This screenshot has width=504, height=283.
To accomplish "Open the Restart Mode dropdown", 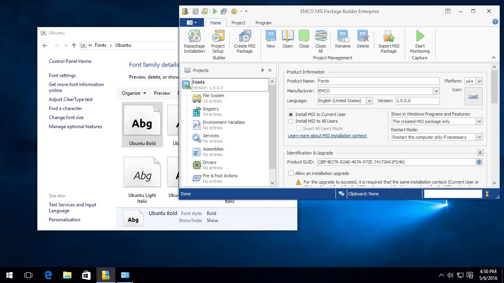I will [479, 137].
